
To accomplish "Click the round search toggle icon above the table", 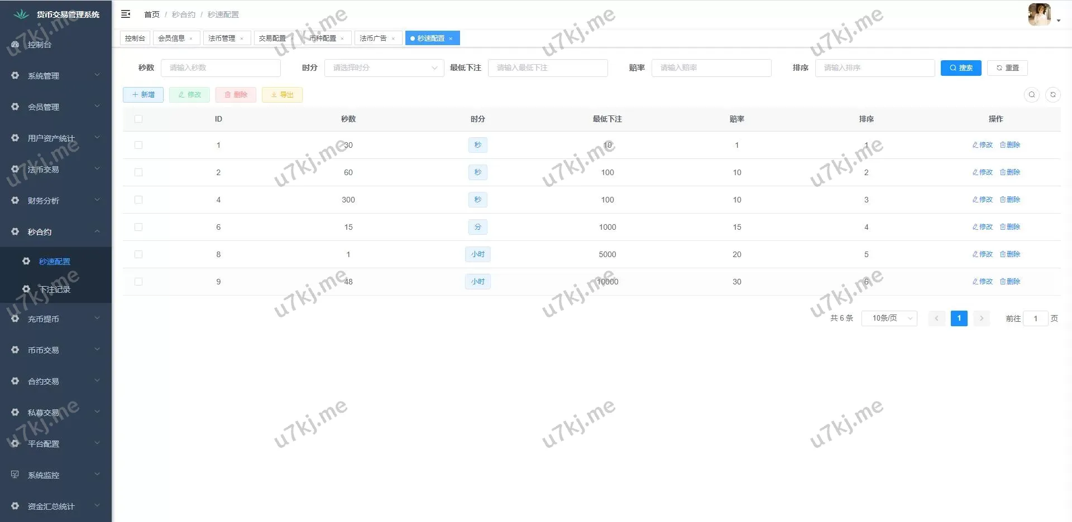I will point(1031,95).
